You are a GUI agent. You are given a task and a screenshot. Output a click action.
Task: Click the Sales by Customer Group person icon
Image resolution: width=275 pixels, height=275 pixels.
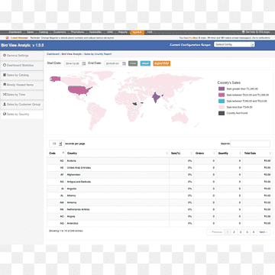5,104
